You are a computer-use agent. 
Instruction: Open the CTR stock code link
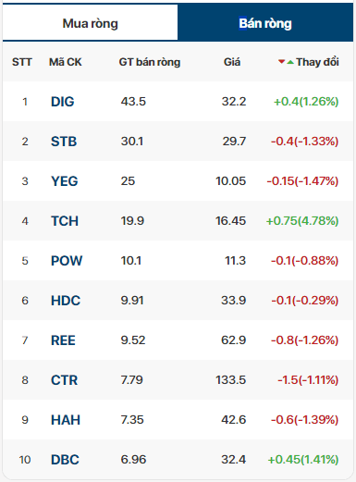(64, 380)
